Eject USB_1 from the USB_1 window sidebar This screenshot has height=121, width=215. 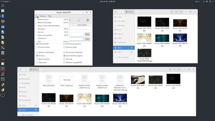click(131, 48)
